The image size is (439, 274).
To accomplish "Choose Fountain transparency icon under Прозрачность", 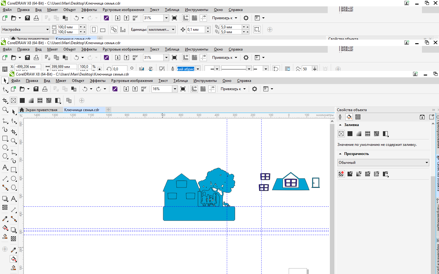I will 359,174.
